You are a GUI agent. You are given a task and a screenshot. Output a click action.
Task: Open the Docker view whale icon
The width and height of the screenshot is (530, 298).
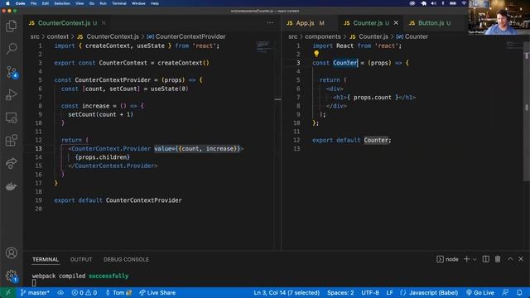pos(11,186)
